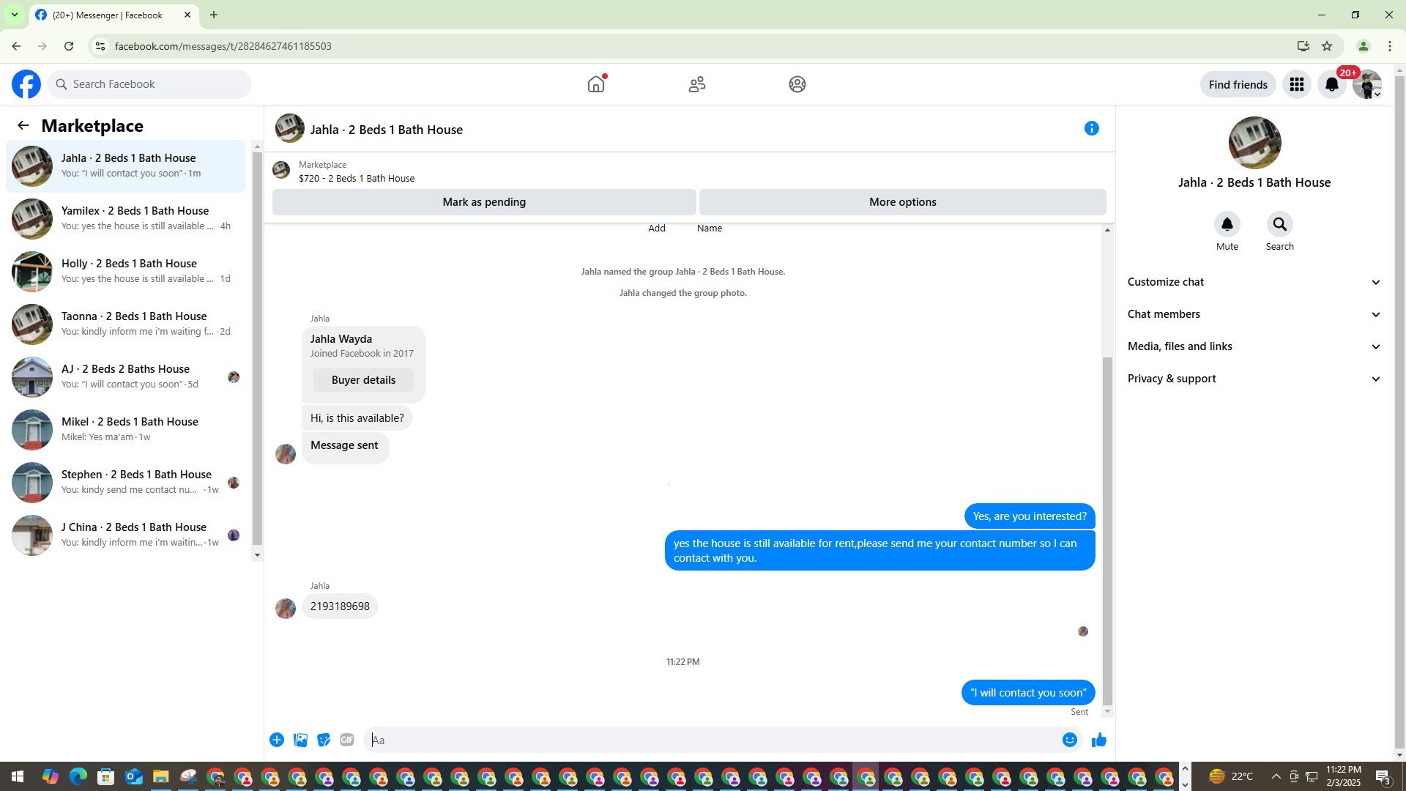
Task: Click the Mark as pending button
Action: point(484,202)
